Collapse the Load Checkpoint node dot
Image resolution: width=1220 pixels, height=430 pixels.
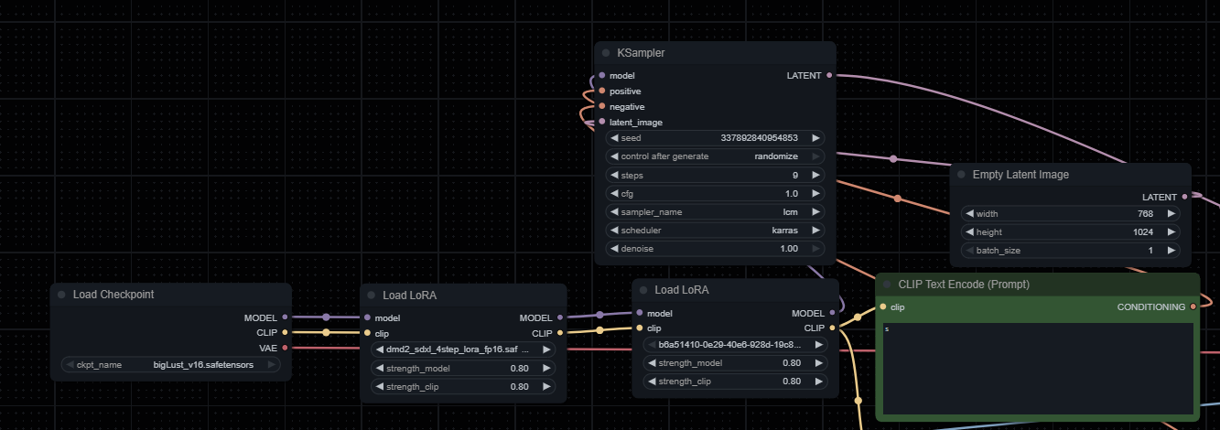(x=61, y=295)
